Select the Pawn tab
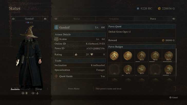The width and height of the screenshot is (187, 105). [x=153, y=19]
